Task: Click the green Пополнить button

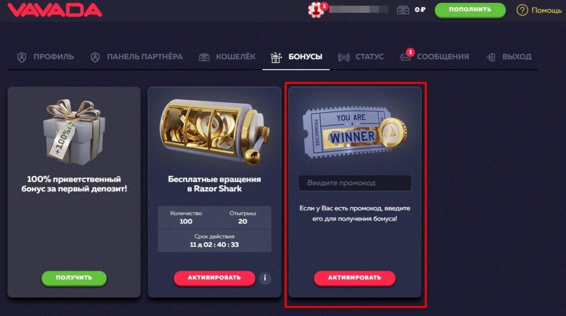Action: [470, 10]
